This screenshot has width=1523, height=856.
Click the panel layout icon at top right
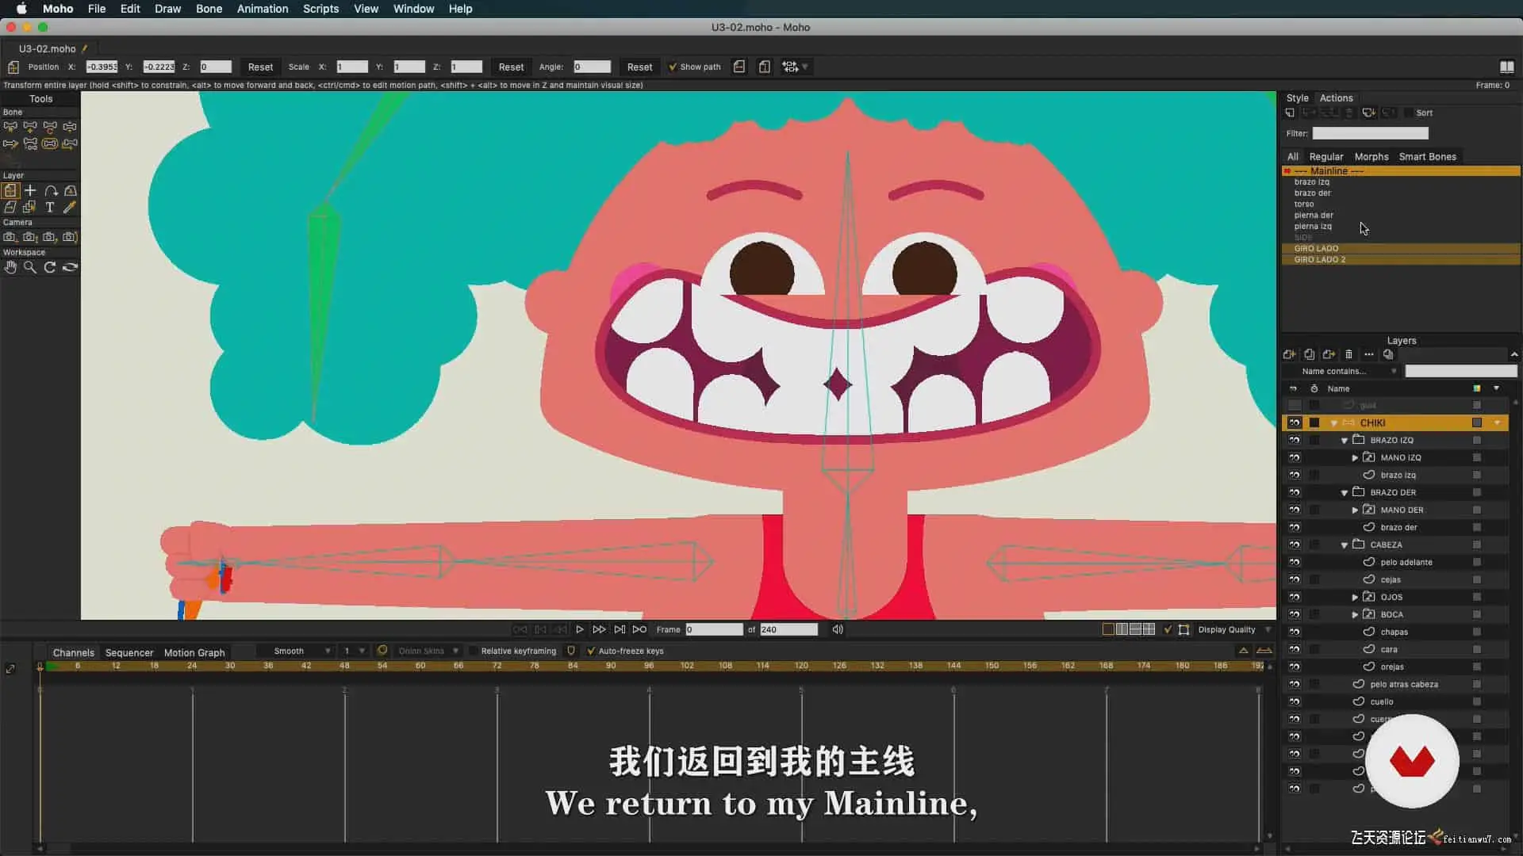point(1507,67)
